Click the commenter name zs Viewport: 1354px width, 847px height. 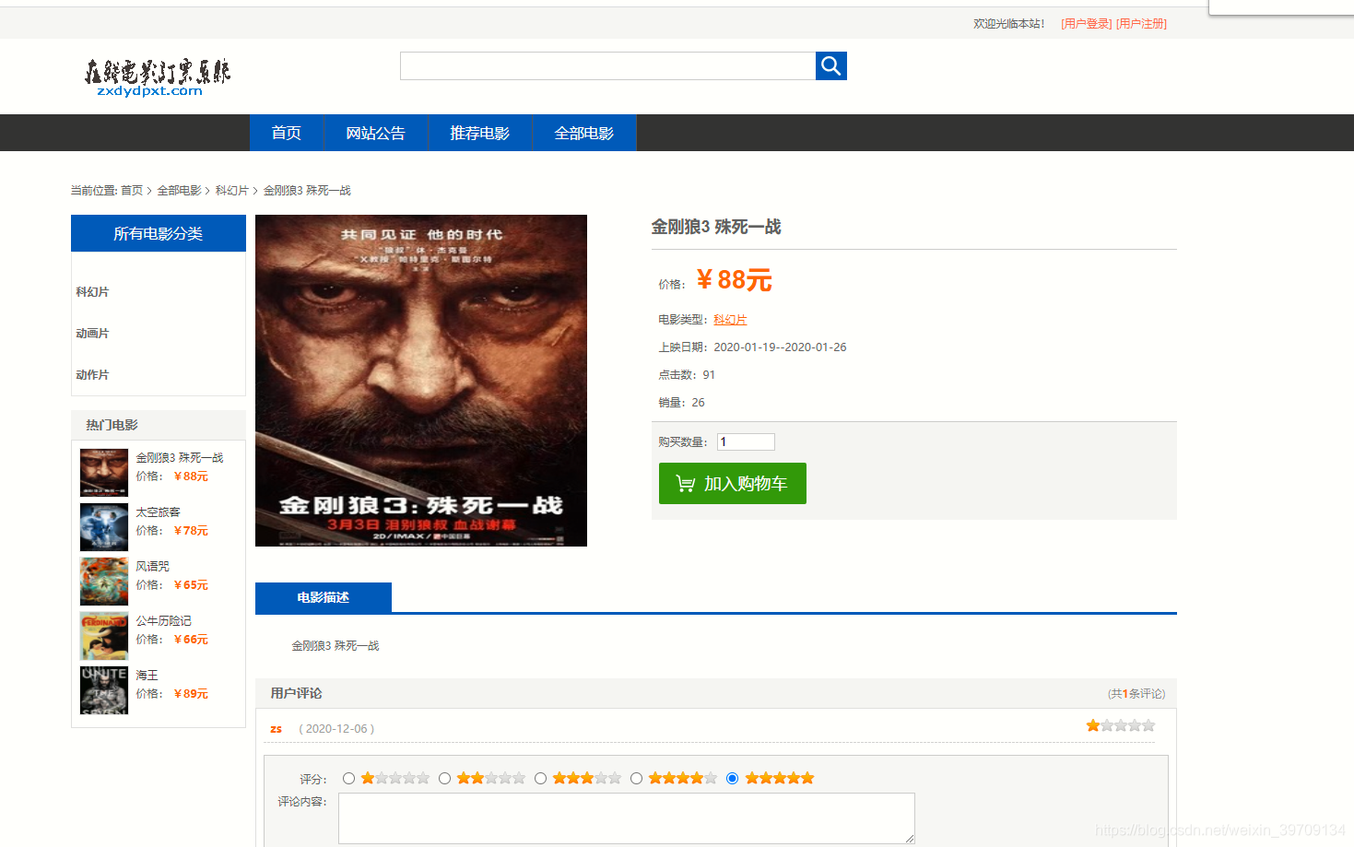pos(276,729)
